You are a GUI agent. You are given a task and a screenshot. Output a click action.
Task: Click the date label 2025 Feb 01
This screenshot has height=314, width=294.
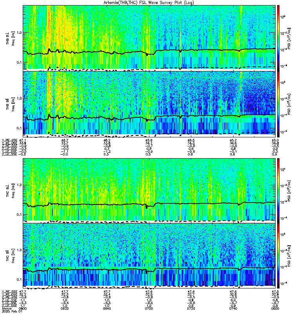pyautogui.click(x=12, y=311)
